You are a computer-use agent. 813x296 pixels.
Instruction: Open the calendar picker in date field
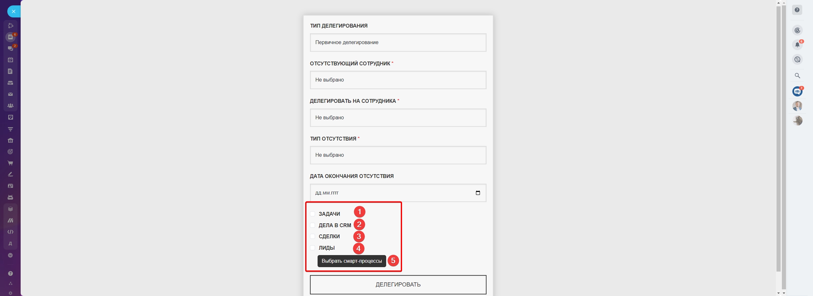point(478,193)
